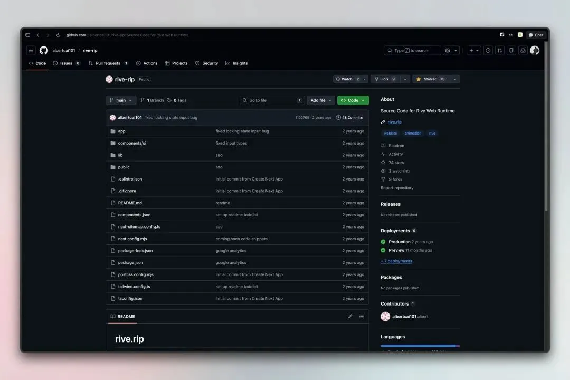Viewport: 570px width, 380px height.
Task: Click the Watch button
Action: pos(347,79)
